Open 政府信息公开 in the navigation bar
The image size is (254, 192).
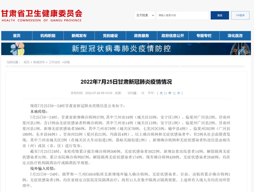[x=173, y=36]
